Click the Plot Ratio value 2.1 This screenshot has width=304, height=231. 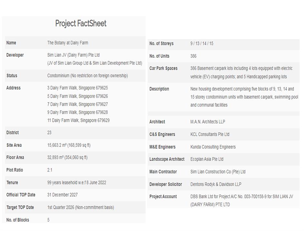tap(50, 170)
